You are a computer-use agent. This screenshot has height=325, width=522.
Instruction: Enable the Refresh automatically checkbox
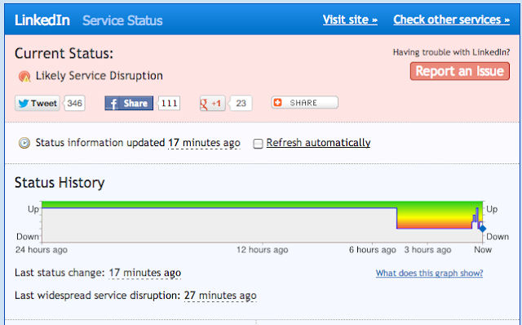pos(258,144)
